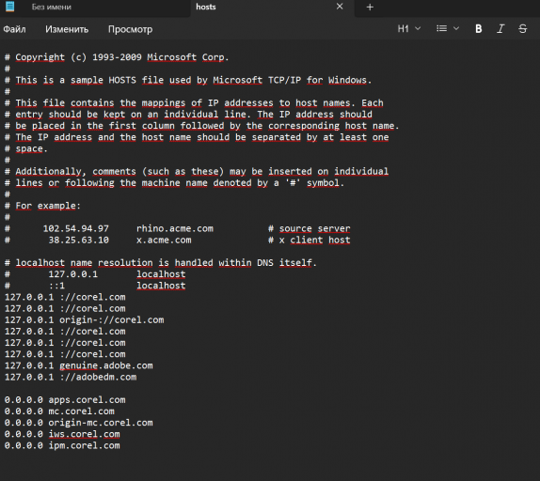Viewport: 540px width, 481px height.
Task: Click the Notepad document icon in tab bar
Action: tap(10, 7)
